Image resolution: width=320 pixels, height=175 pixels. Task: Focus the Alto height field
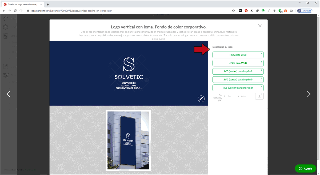coord(246,96)
